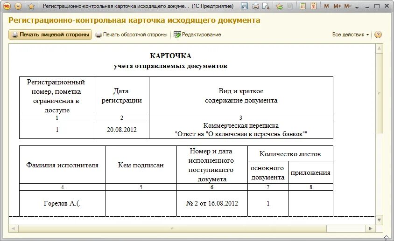Select the header 'основного документа'

point(268,172)
